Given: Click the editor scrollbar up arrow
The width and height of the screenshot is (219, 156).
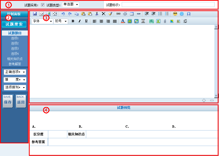Looking at the screenshot, I should pos(216,27).
